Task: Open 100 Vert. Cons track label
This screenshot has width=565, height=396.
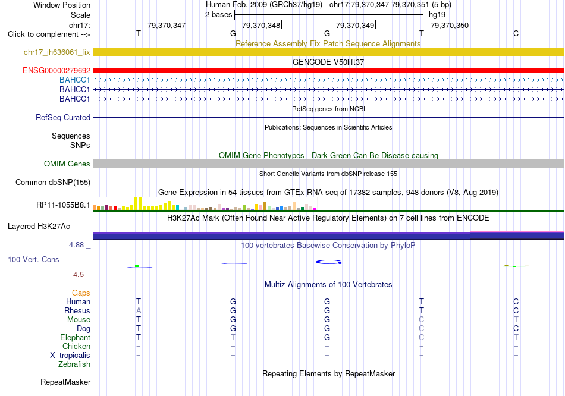Action: click(33, 259)
